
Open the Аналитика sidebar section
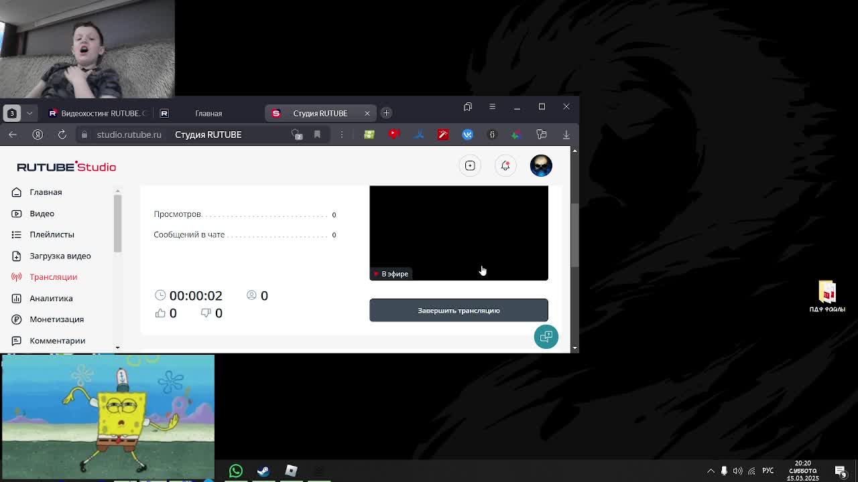(51, 298)
